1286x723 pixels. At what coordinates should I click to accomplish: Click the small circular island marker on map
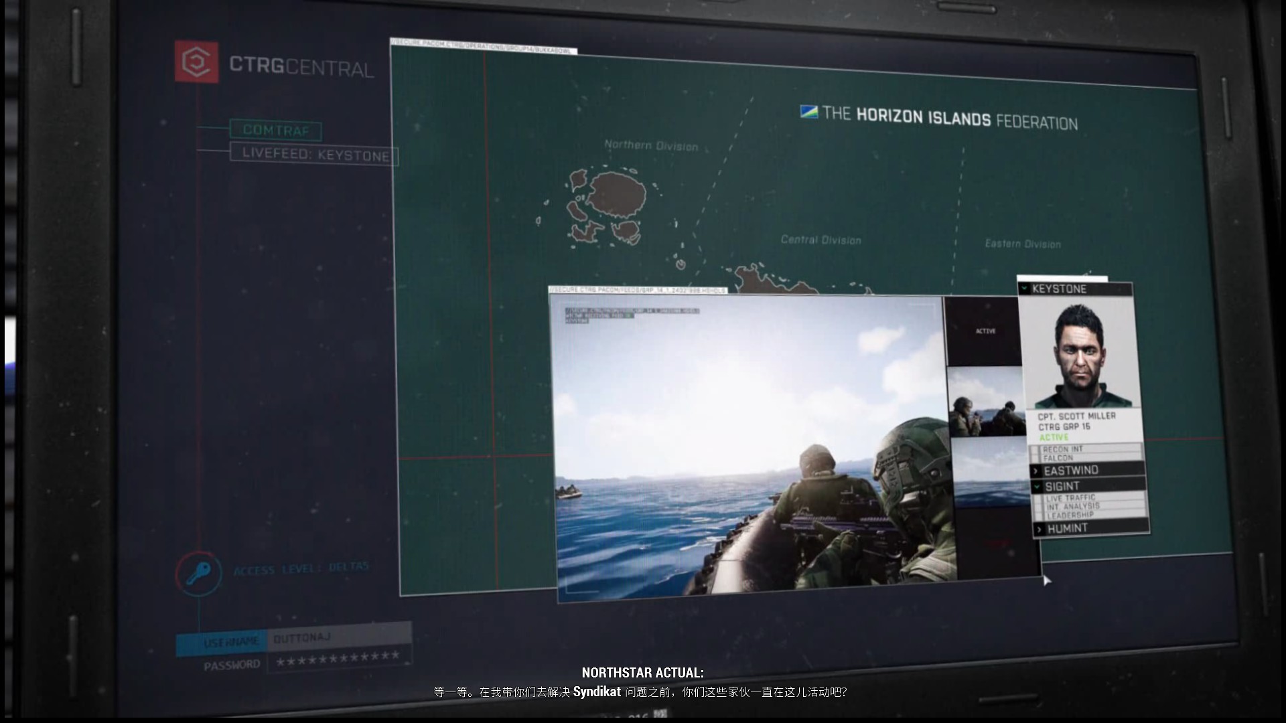click(681, 264)
